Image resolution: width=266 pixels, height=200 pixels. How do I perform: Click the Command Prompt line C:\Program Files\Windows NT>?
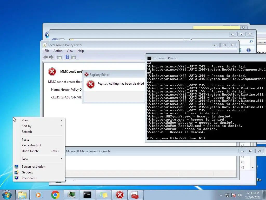176,138
